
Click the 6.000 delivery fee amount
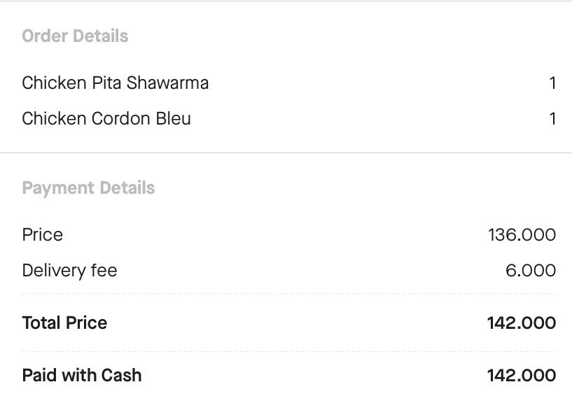[x=531, y=270]
